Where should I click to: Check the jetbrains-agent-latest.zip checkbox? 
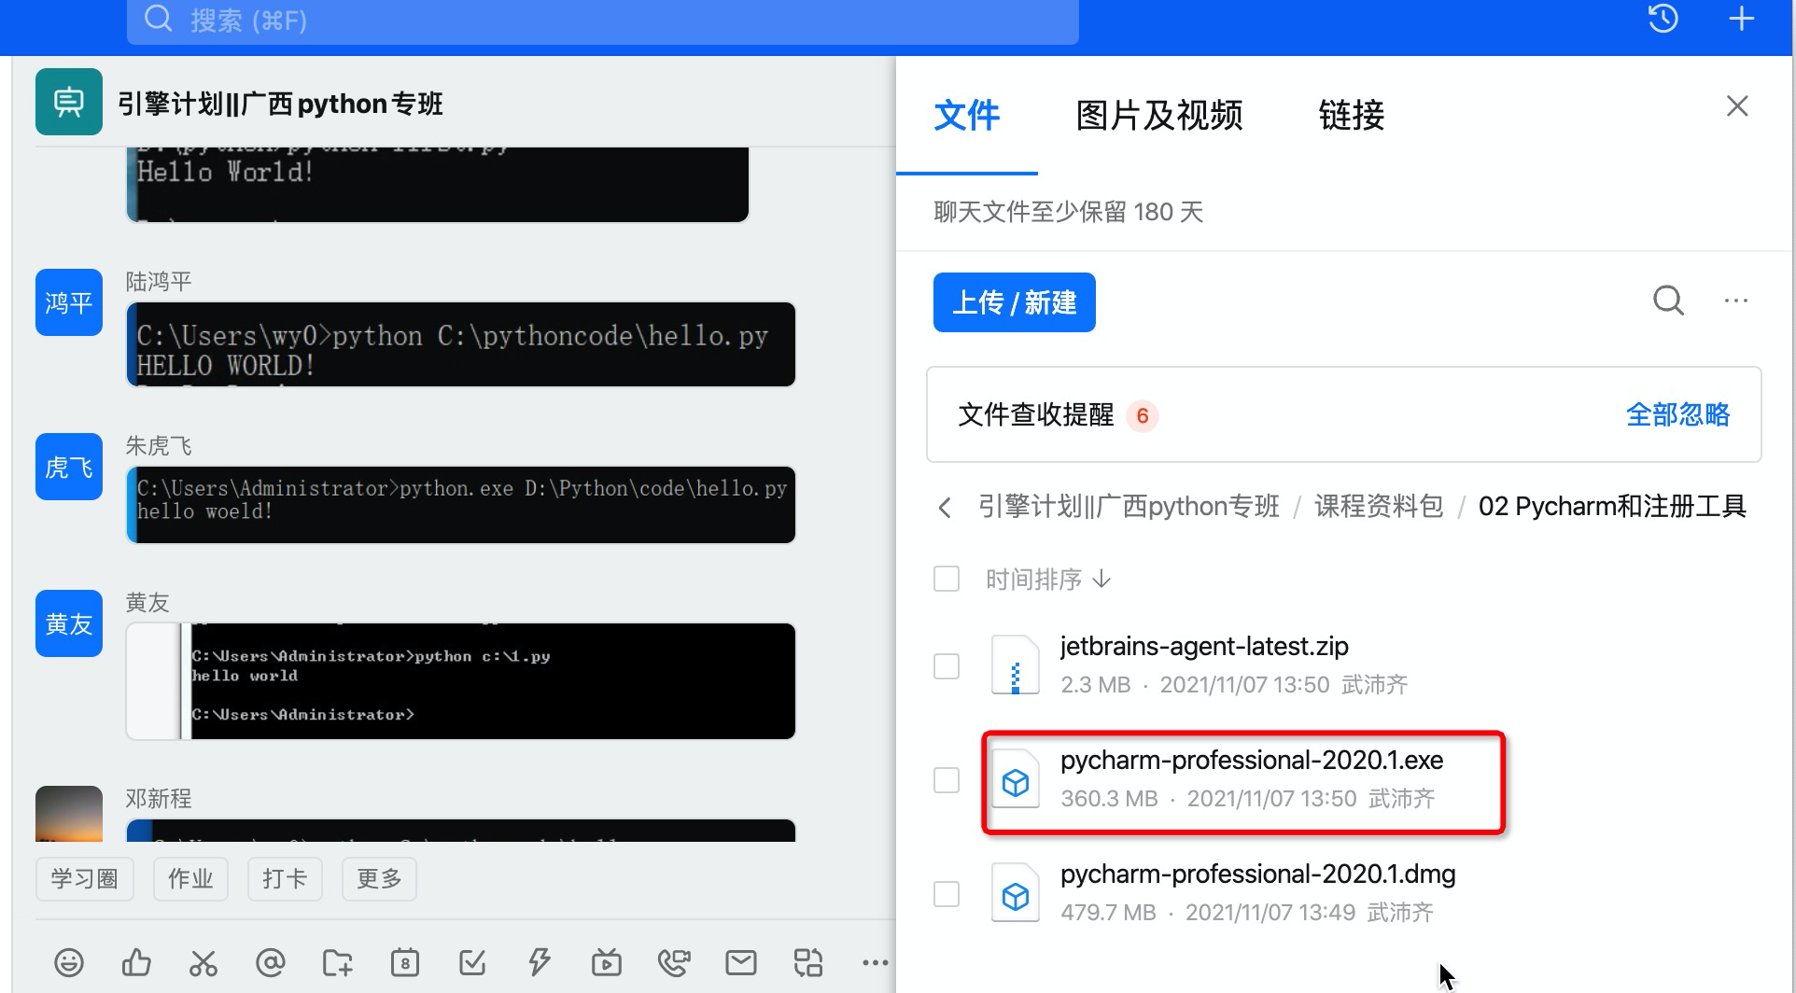coord(947,666)
